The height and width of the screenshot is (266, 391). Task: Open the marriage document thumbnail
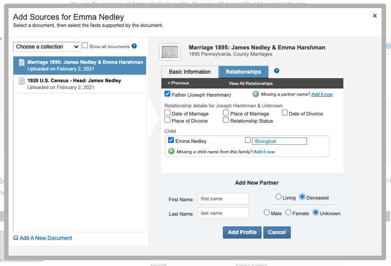pyautogui.click(x=170, y=51)
